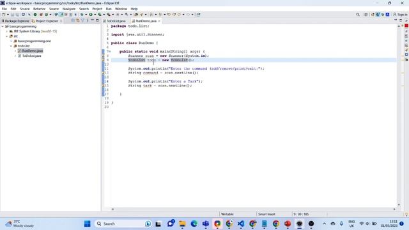
Task: Click the Save toolbar icon
Action: [12, 15]
